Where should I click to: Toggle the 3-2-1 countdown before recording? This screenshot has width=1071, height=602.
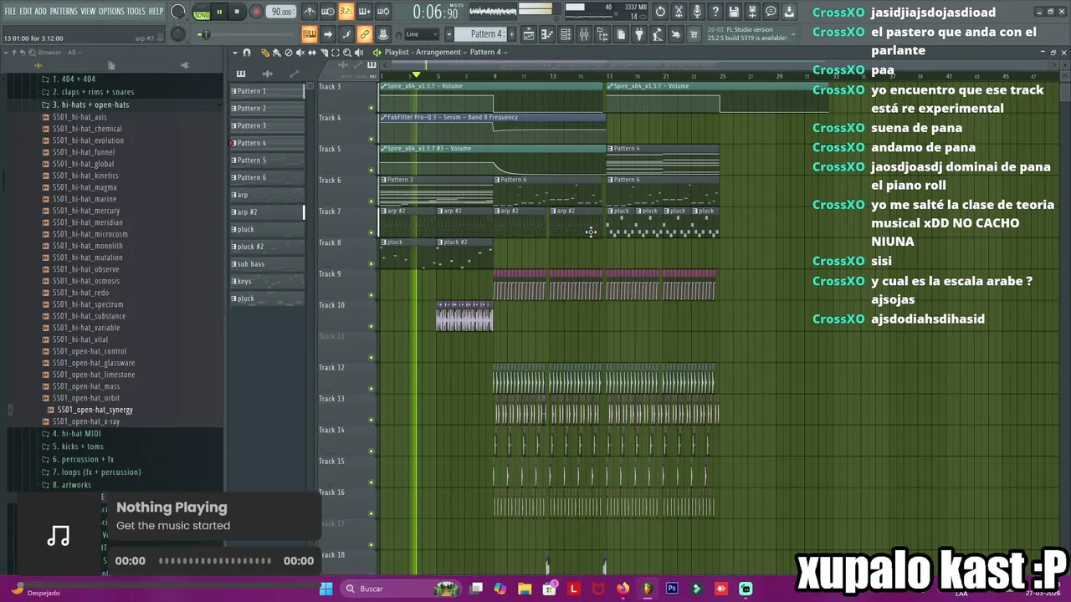coord(346,12)
